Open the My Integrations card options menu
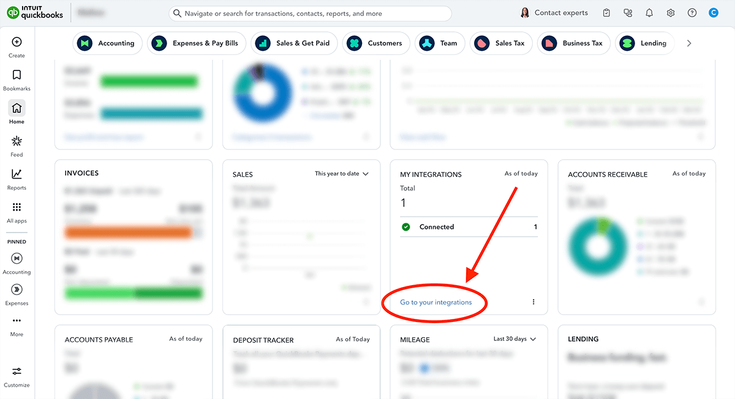735x399 pixels. 533,302
